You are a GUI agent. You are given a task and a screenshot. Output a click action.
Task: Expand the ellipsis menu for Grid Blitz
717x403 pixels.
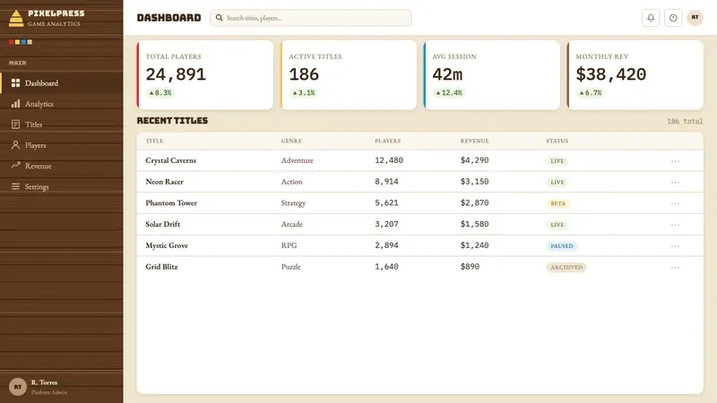tap(675, 267)
